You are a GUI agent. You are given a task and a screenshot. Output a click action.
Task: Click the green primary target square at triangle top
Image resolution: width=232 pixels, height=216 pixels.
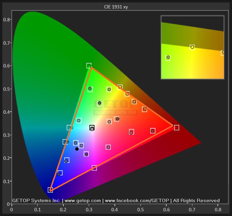(x=89, y=66)
